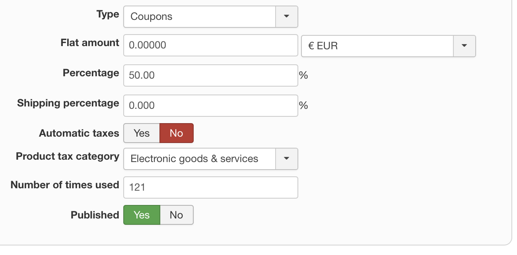The height and width of the screenshot is (255, 517).
Task: Set Published to No
Action: point(176,215)
